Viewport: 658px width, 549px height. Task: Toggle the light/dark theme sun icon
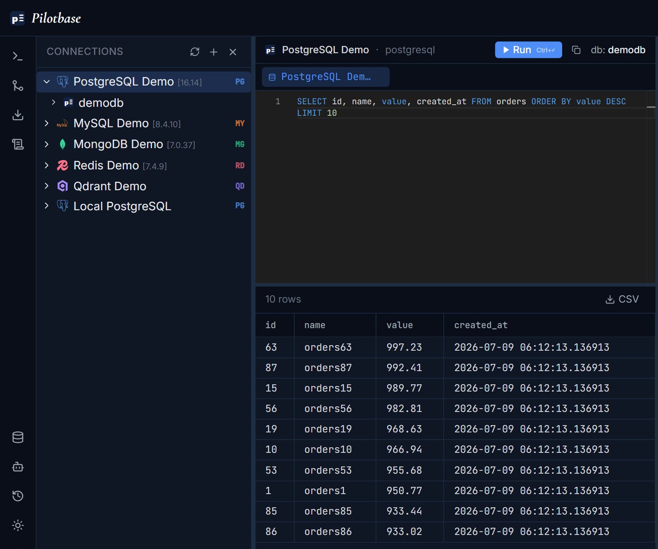[x=18, y=525]
